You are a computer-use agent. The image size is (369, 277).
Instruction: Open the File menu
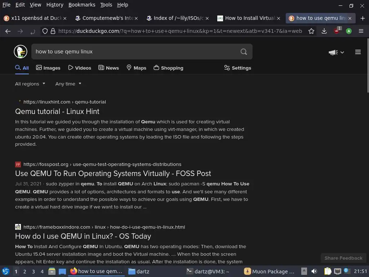pos(6,5)
